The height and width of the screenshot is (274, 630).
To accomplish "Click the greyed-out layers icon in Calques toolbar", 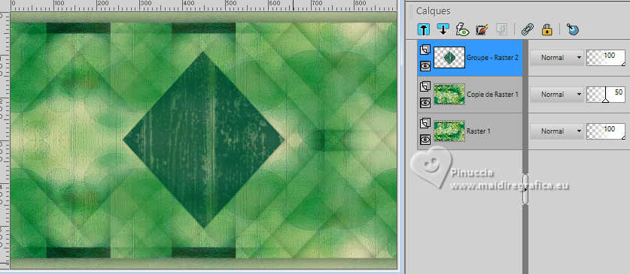I will click(x=501, y=29).
